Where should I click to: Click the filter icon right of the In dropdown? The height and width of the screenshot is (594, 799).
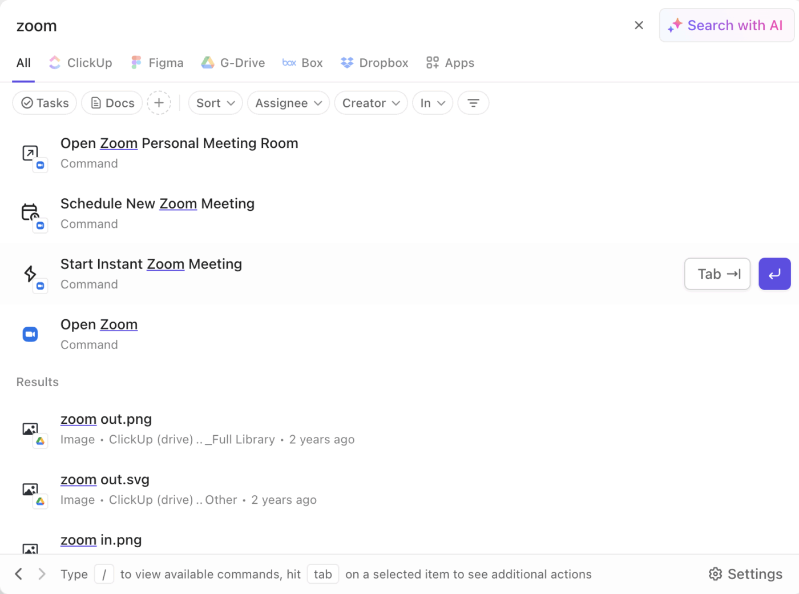(x=473, y=103)
